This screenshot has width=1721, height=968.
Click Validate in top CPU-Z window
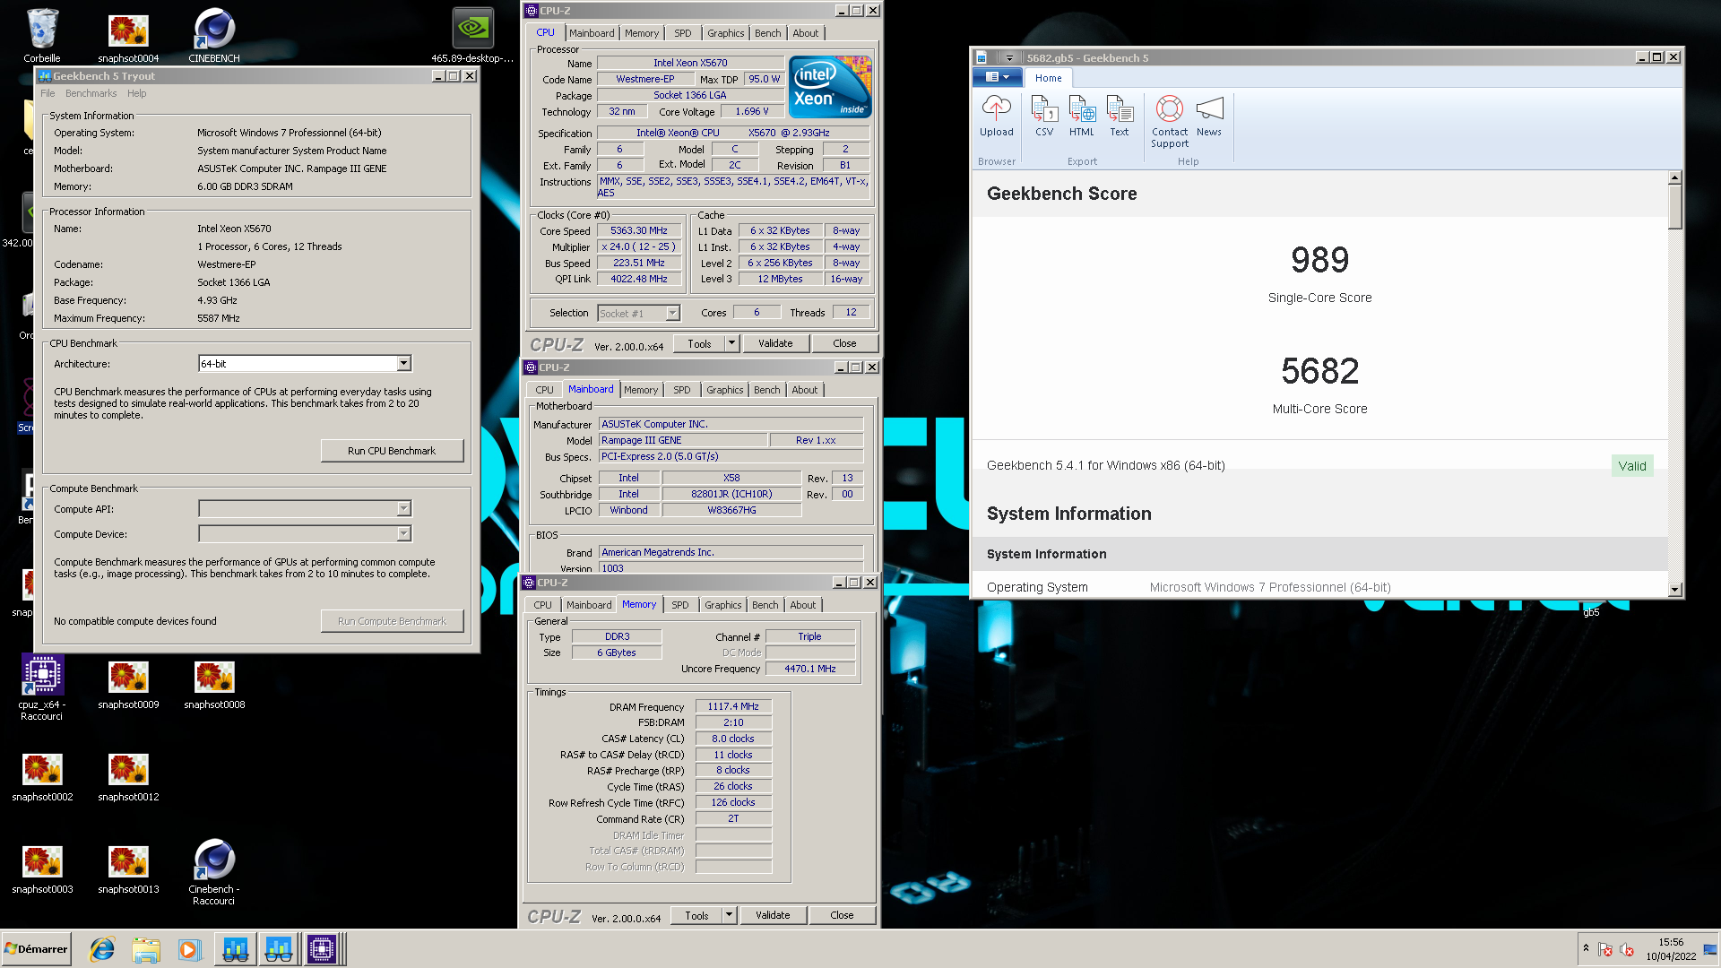click(775, 343)
